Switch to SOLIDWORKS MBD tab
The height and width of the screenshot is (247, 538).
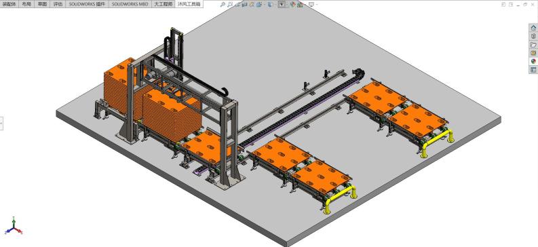pos(130,4)
